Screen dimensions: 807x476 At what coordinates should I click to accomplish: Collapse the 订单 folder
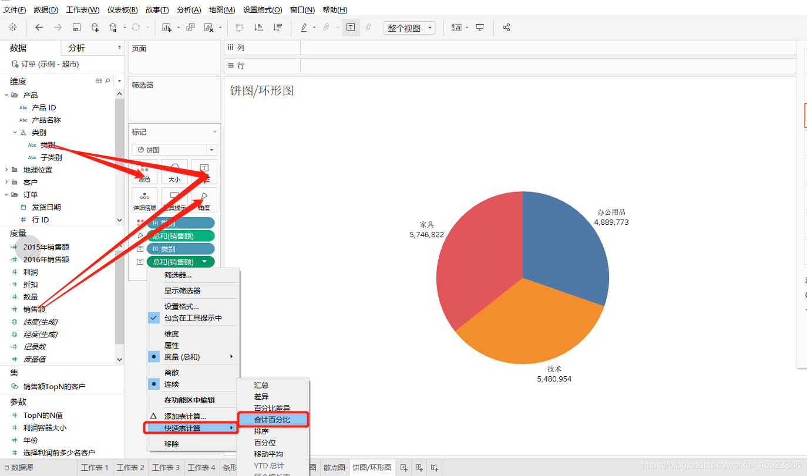6,195
